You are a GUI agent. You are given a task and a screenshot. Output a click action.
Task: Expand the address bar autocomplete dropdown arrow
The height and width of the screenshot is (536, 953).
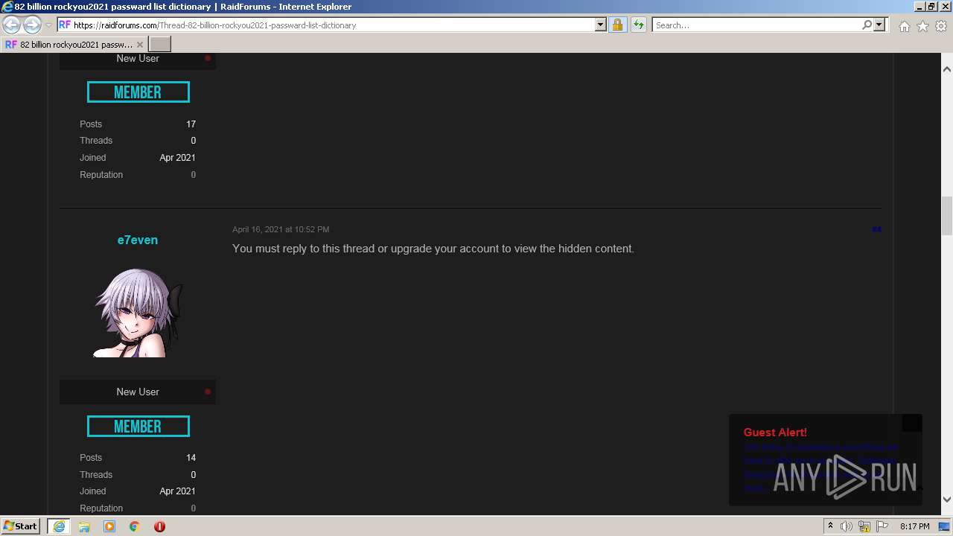(x=601, y=25)
